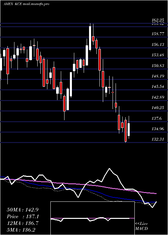The width and height of the screenshot is (168, 235).
Task: Click the AMEX KCE mail.munafa.pro chart title
Action: coord(26,4)
